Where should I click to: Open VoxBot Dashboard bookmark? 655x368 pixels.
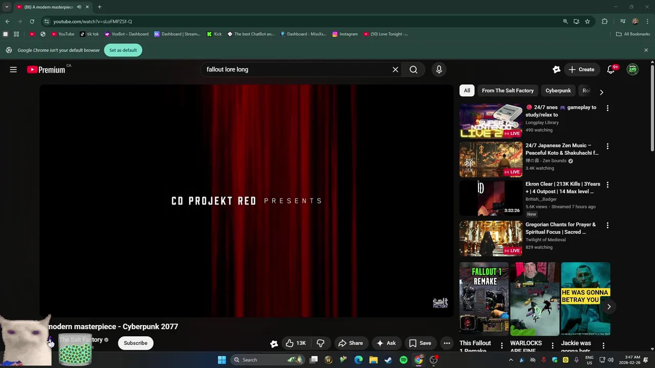(x=126, y=34)
